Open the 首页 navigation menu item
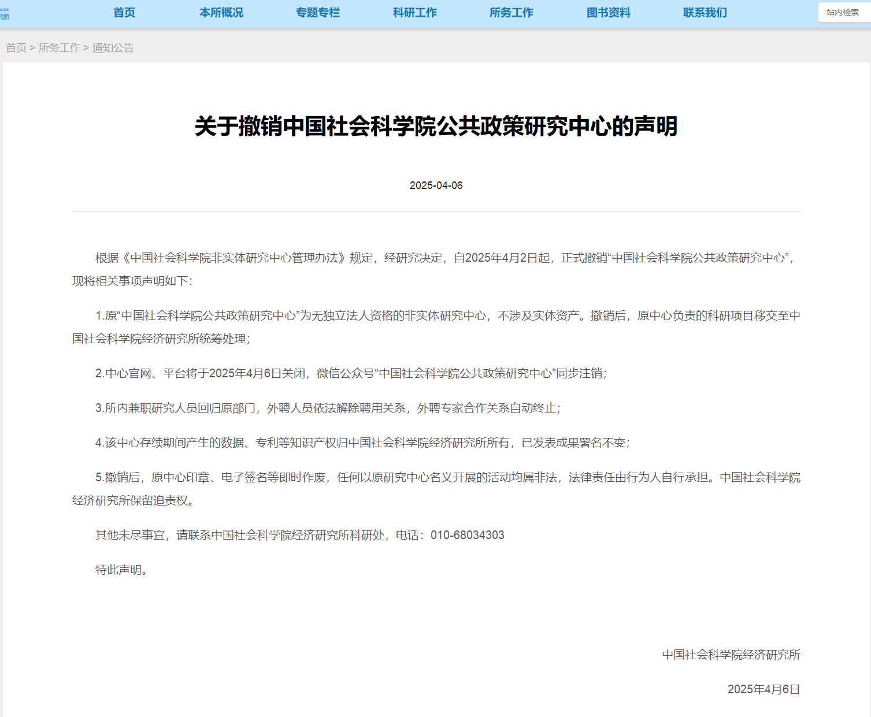This screenshot has width=871, height=717. [x=124, y=13]
